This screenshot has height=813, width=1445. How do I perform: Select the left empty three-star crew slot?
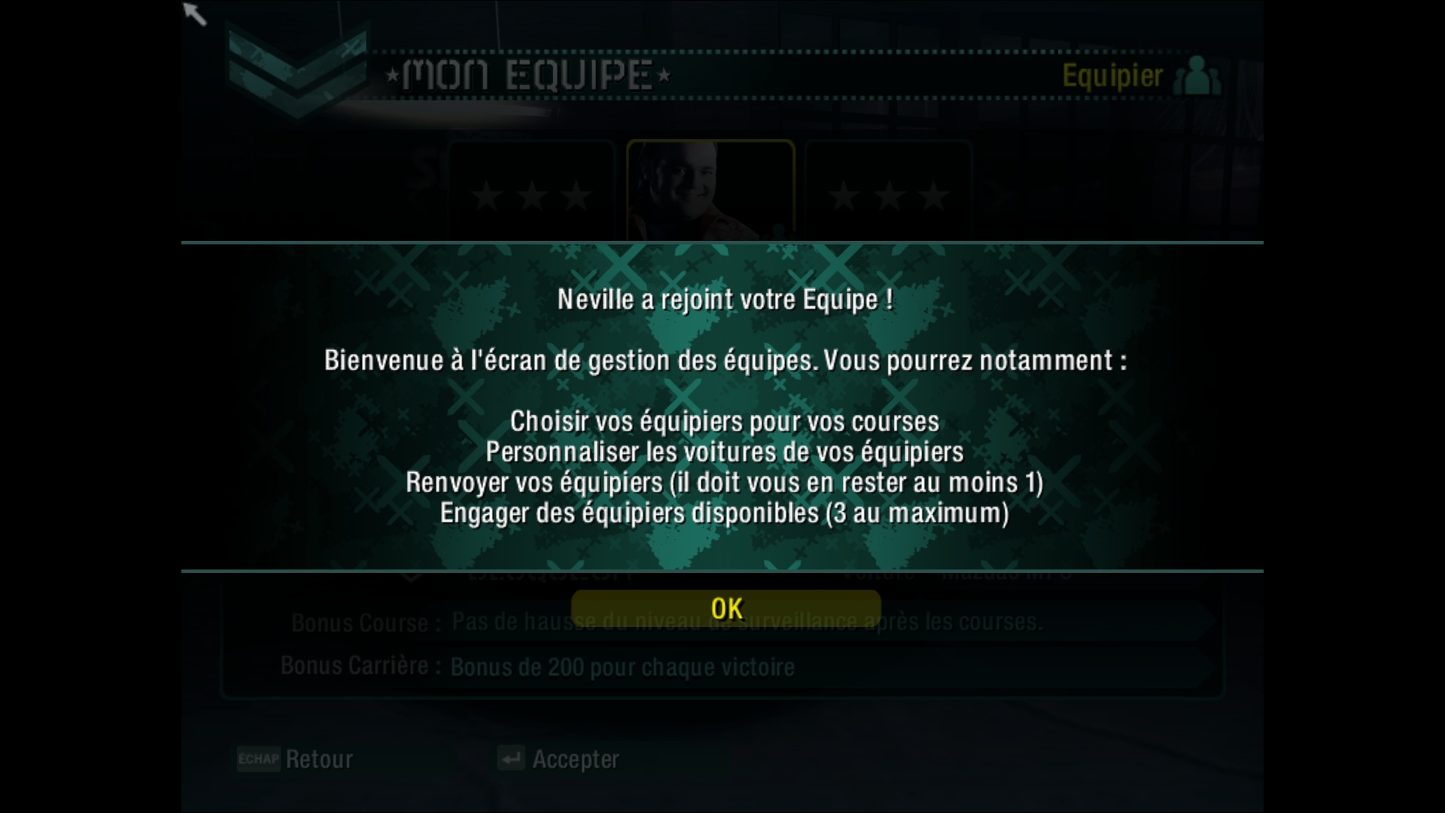pos(532,191)
